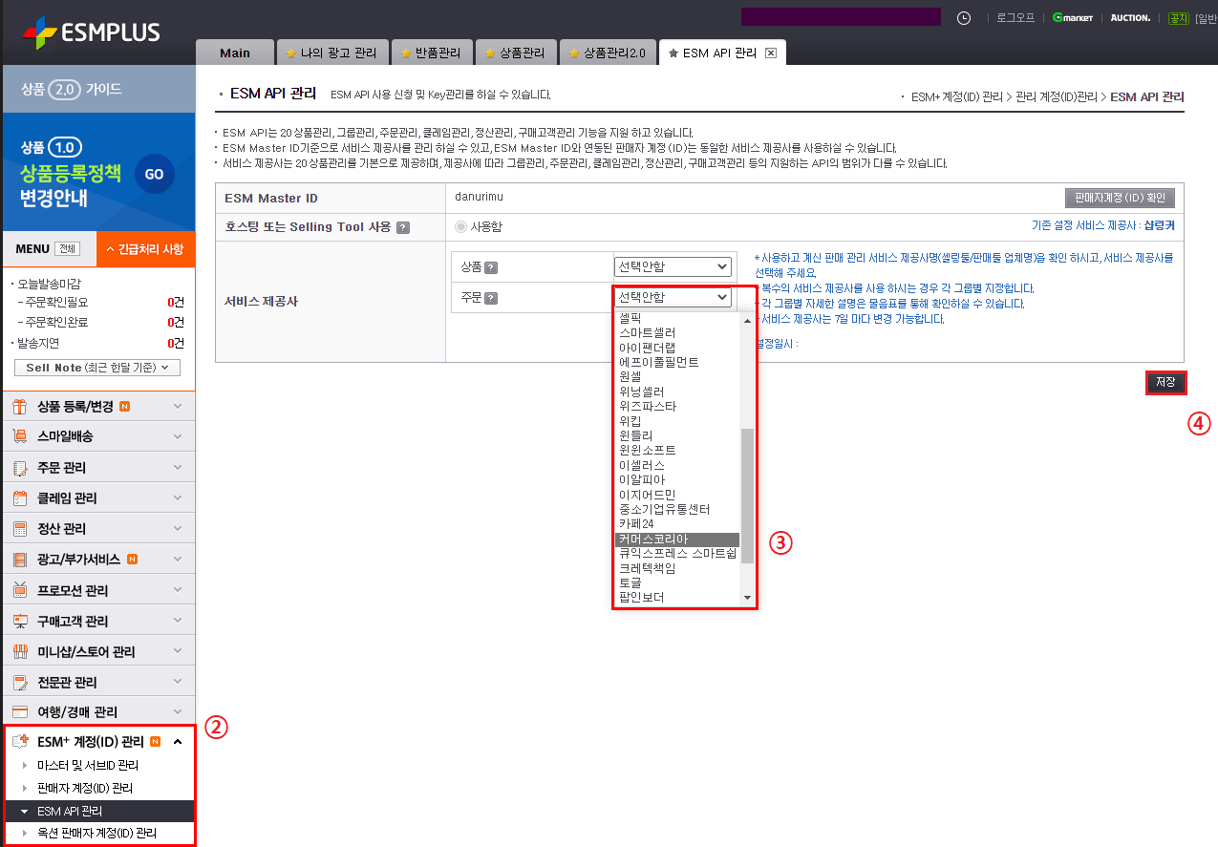
Task: Open 판매자 계정(ID) 관리 submenu
Action: pos(85,789)
